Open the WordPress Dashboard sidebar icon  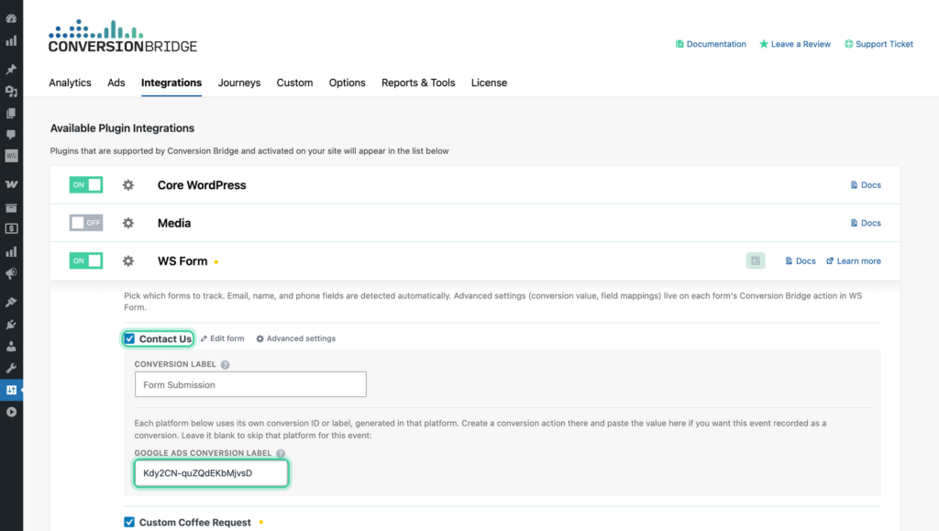(11, 18)
